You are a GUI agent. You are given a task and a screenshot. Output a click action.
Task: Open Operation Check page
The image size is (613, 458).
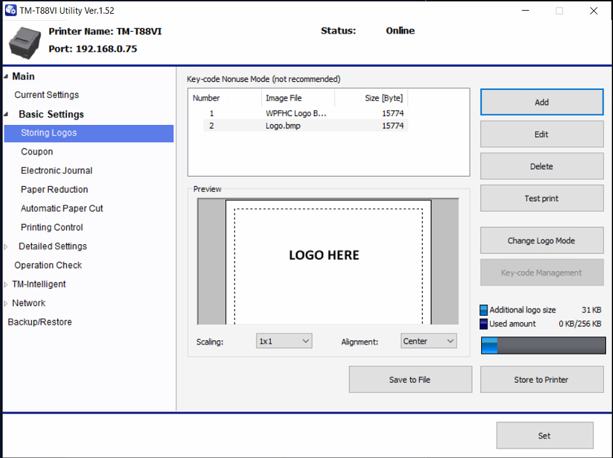48,266
